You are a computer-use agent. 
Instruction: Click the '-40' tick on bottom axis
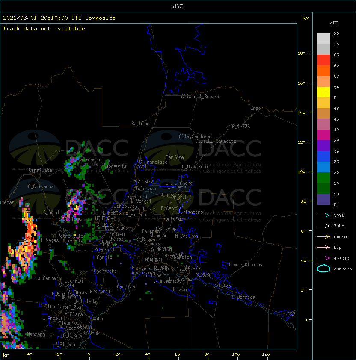tap(28, 354)
